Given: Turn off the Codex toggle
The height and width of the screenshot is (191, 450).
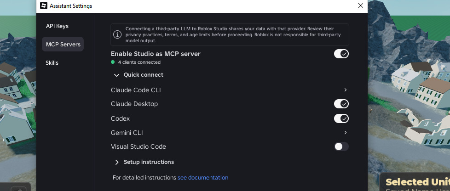Looking at the screenshot, I should 341,118.
